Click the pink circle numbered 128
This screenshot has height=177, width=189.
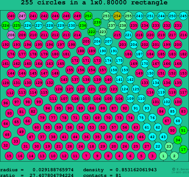tap(5, 83)
